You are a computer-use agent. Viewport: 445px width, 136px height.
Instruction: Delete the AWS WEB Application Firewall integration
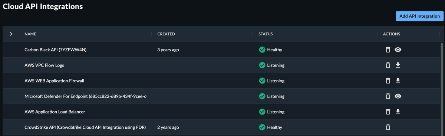[x=388, y=81]
